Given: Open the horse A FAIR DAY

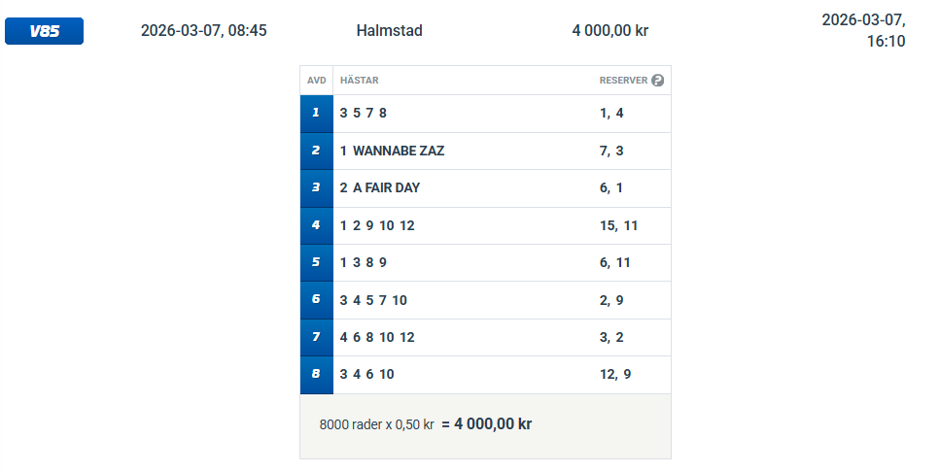Looking at the screenshot, I should click(386, 187).
